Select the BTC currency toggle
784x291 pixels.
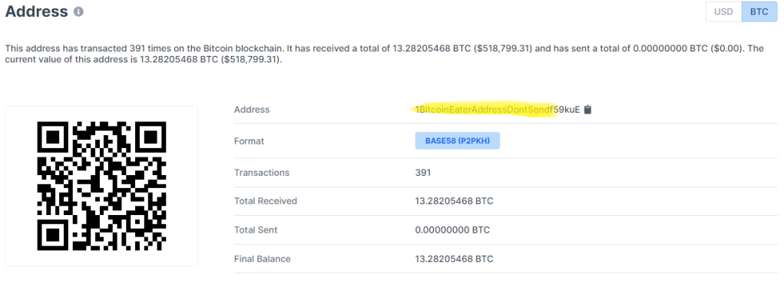point(759,12)
